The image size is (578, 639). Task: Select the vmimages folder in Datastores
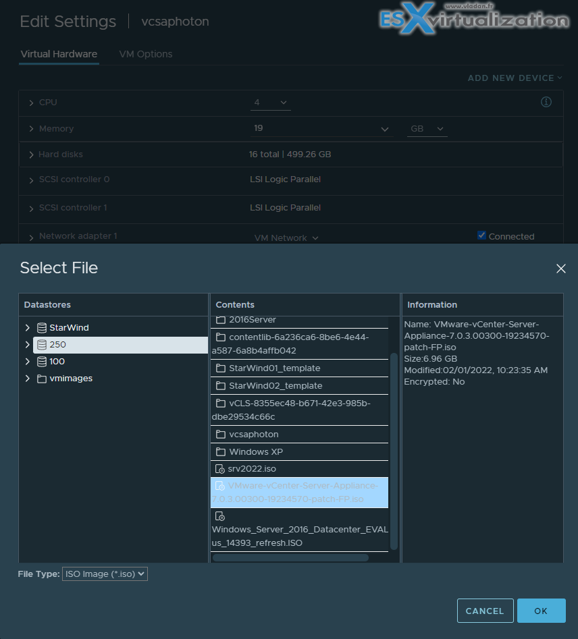click(x=71, y=379)
